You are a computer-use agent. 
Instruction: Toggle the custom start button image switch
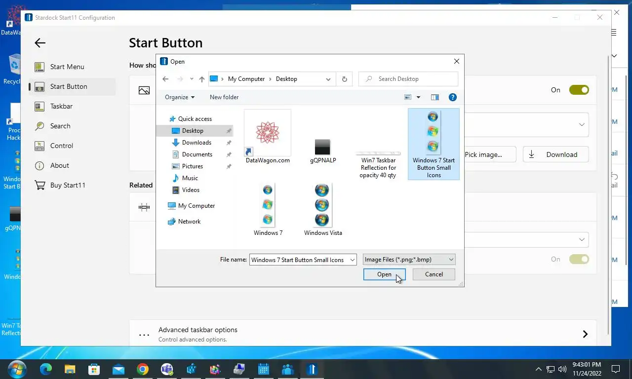[x=579, y=90]
